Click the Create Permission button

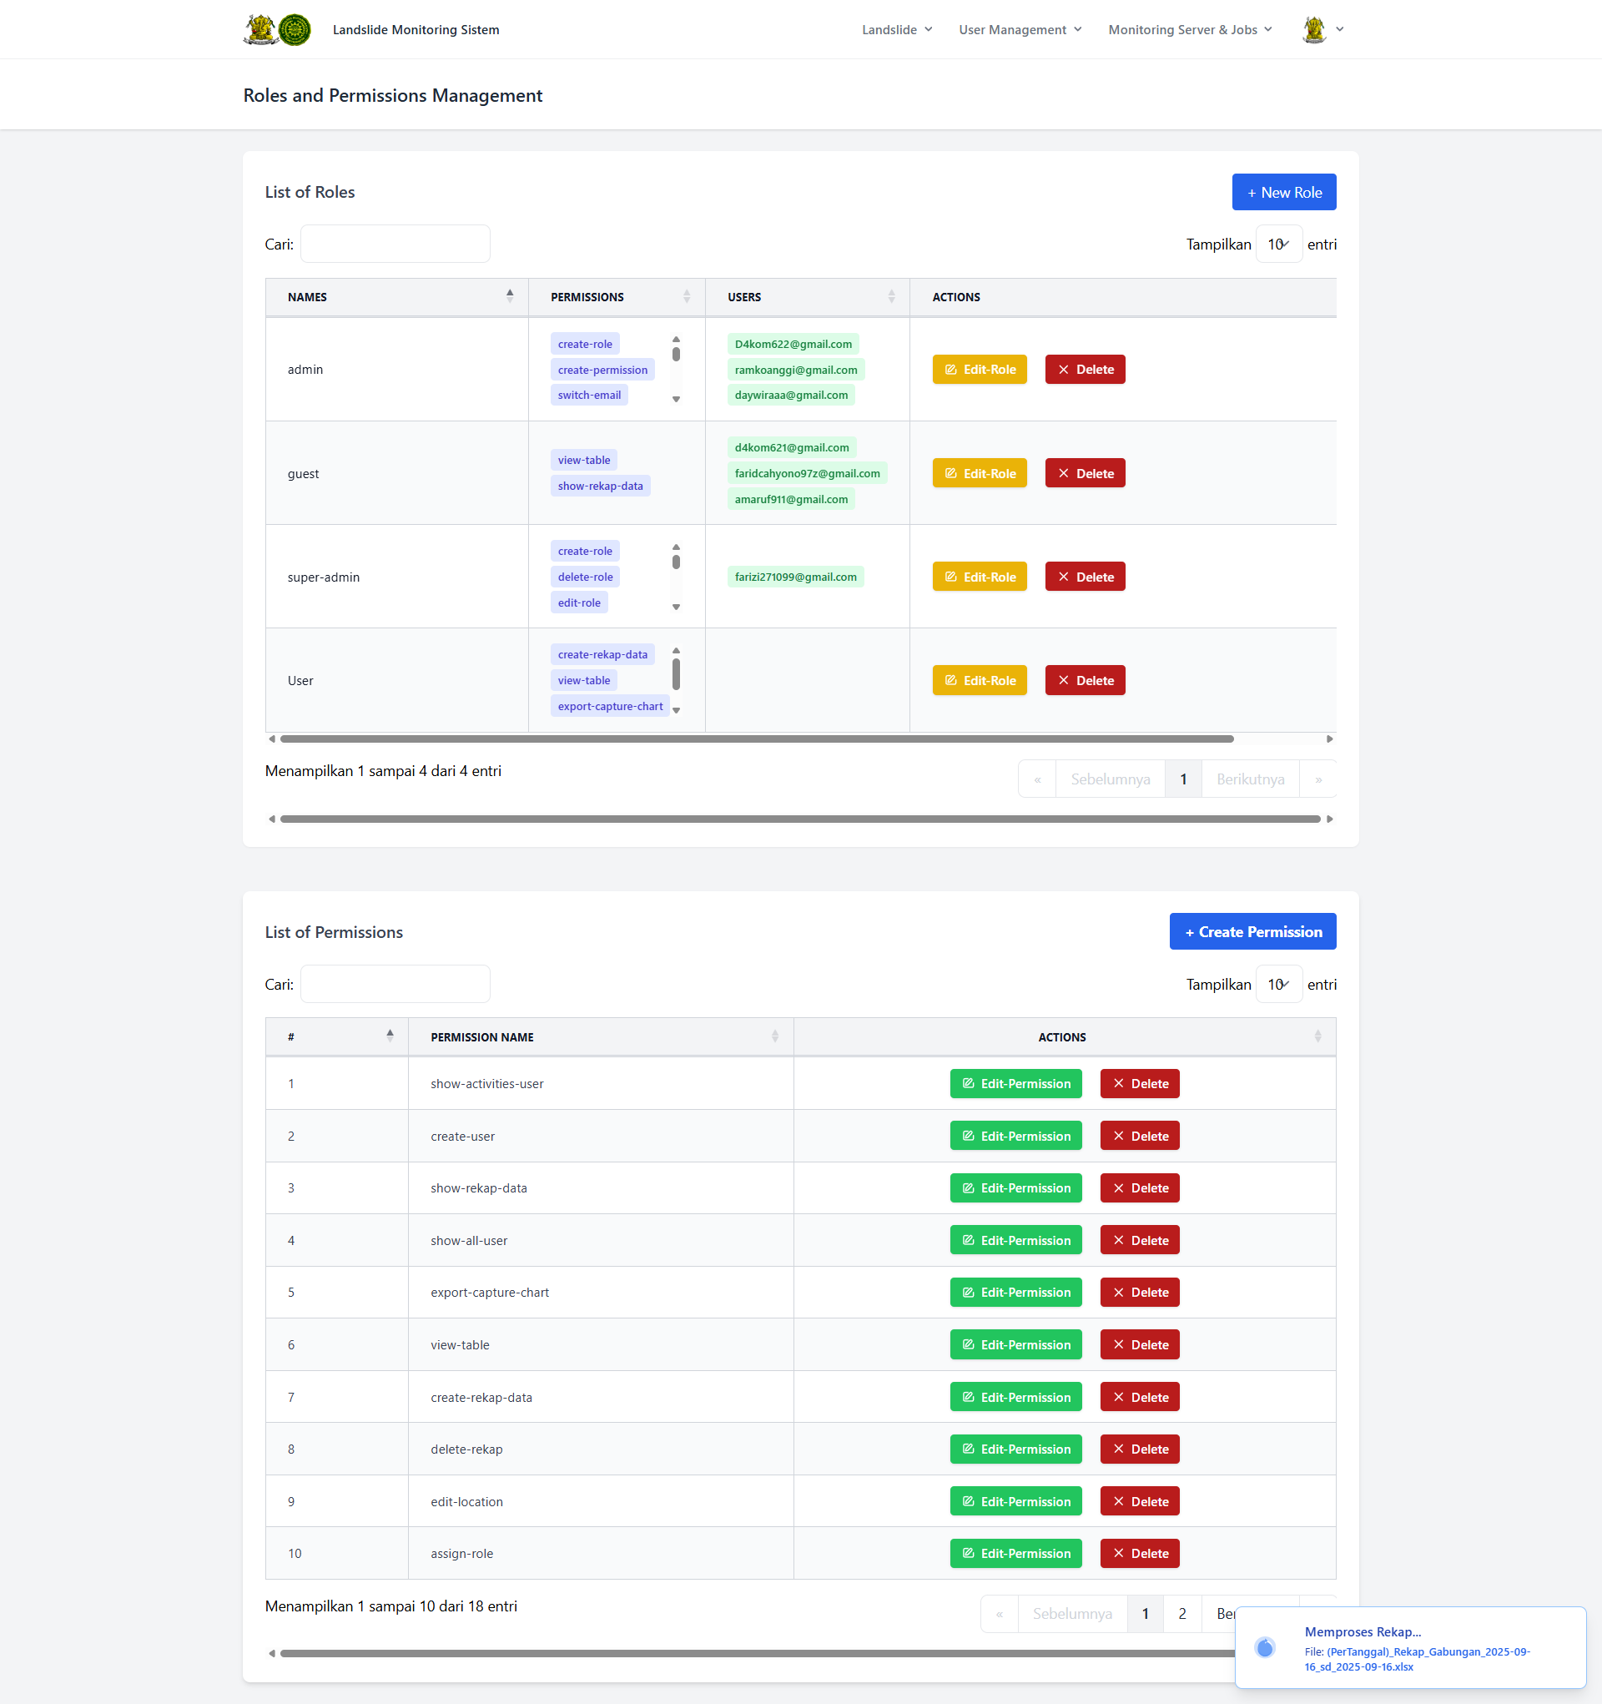[1252, 932]
